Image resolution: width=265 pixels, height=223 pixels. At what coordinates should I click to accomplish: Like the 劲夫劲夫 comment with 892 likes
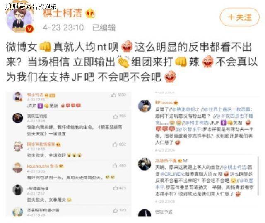pos(115,144)
